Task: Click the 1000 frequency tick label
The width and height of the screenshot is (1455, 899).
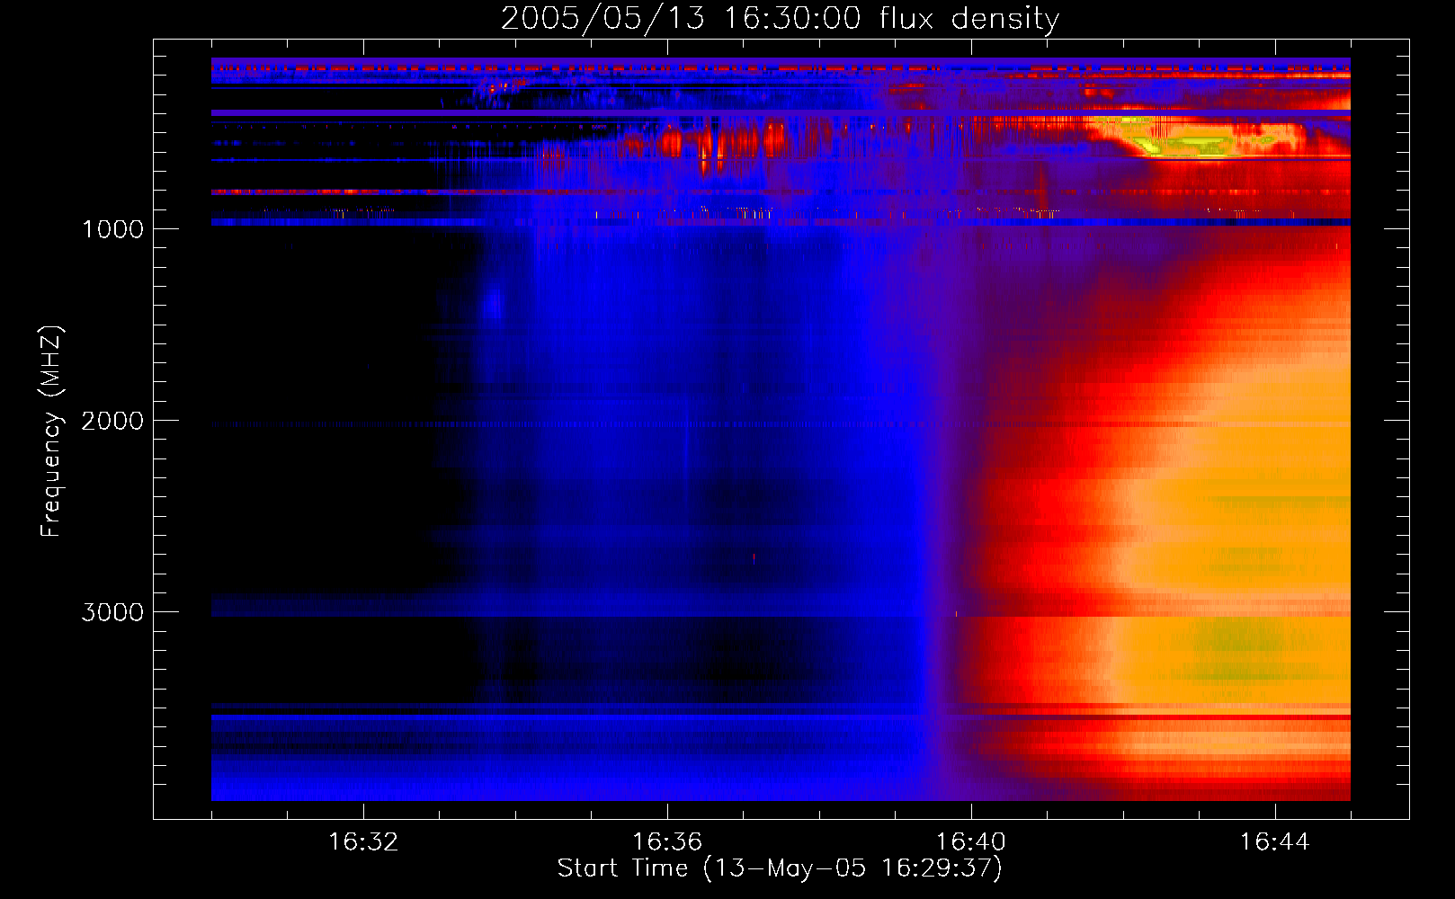Action: (x=112, y=229)
